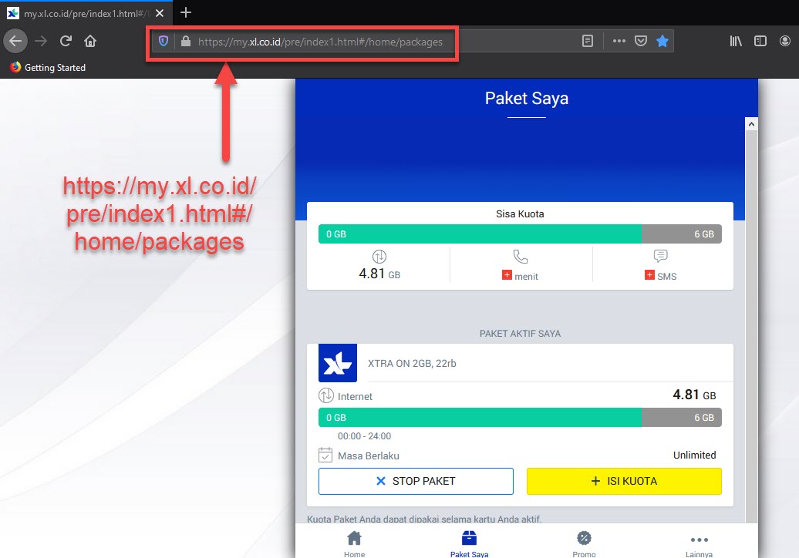This screenshot has width=799, height=558.
Task: Add minutes with red plus menit
Action: [x=507, y=275]
